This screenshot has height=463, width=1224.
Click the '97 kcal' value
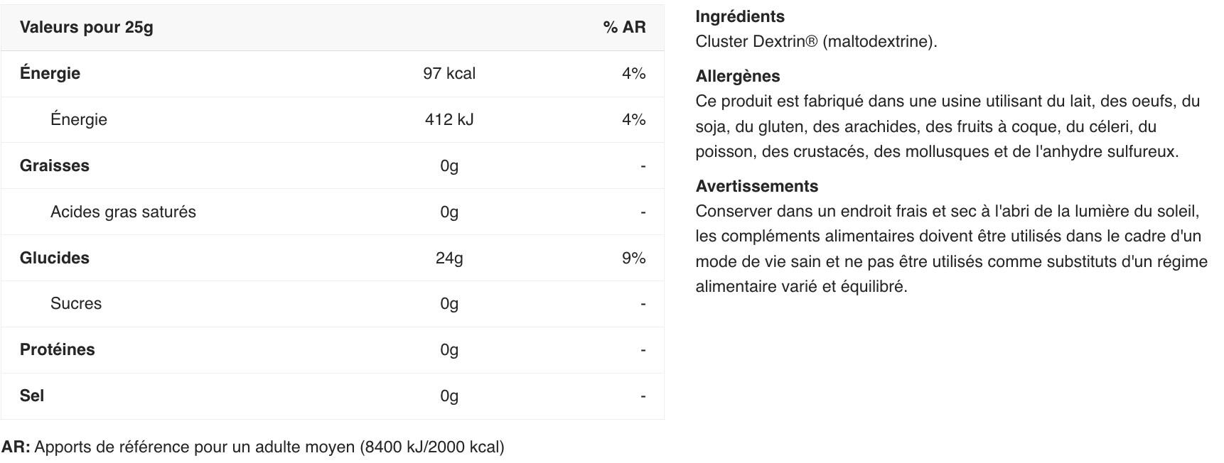449,74
